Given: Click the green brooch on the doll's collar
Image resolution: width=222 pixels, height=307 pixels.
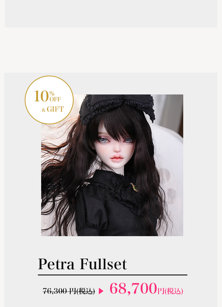Looking at the screenshot, I should [135, 187].
